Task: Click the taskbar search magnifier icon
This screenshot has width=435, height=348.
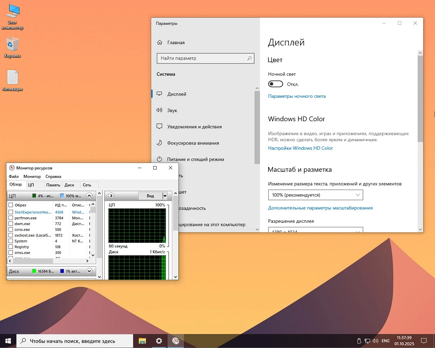Action: 23,341
